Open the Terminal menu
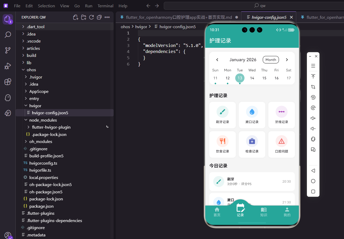Image resolution: width=344 pixels, height=239 pixels. click(106, 6)
